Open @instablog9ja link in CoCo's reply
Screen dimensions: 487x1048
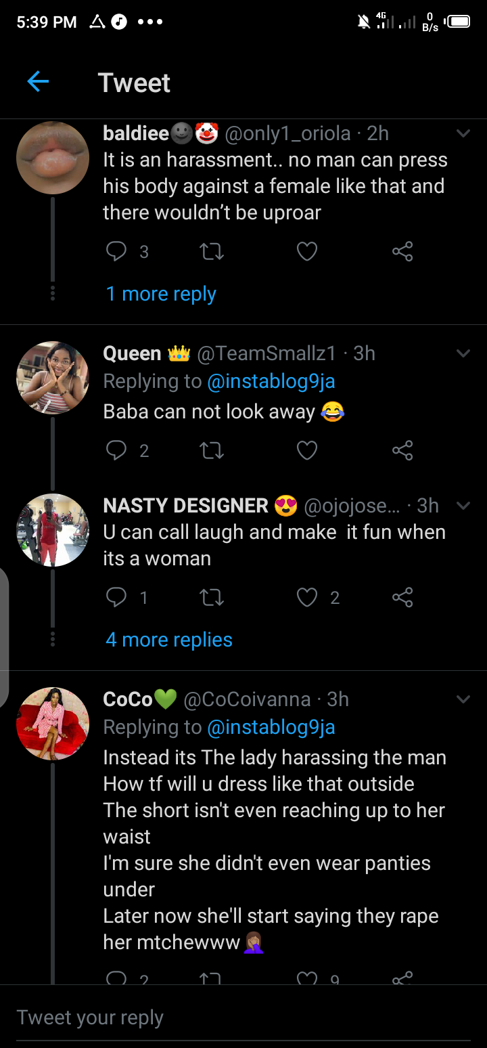coord(271,728)
